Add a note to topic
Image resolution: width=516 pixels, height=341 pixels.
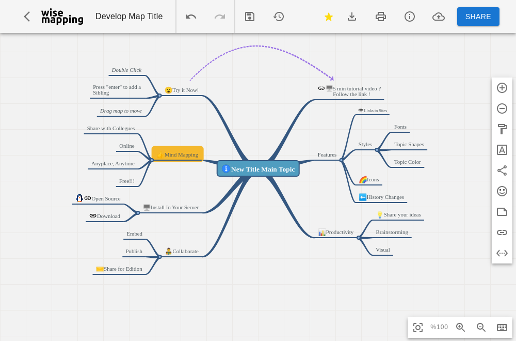click(x=502, y=212)
